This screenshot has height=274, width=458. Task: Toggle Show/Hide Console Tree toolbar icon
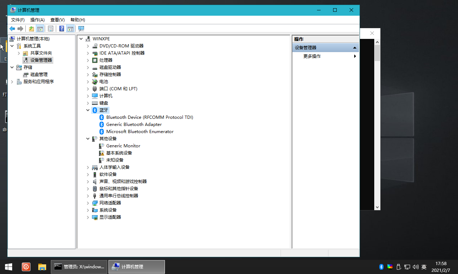pyautogui.click(x=40, y=29)
